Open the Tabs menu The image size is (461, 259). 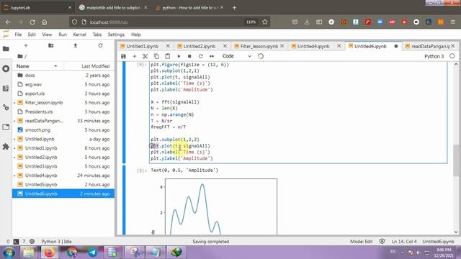(97, 35)
